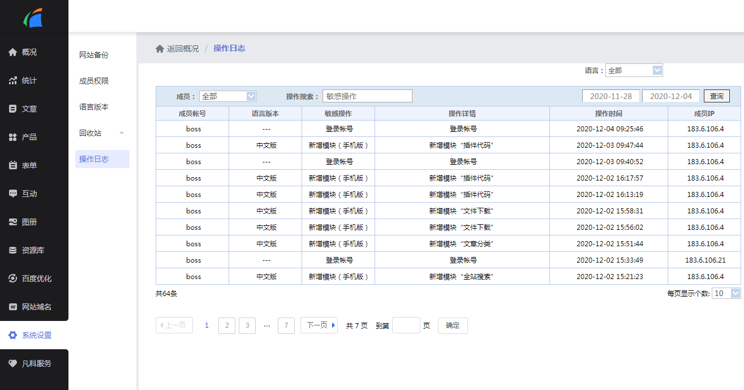The image size is (744, 390).
Task: Click timestamp 2020-12-02 16:17:57
Action: click(x=610, y=178)
